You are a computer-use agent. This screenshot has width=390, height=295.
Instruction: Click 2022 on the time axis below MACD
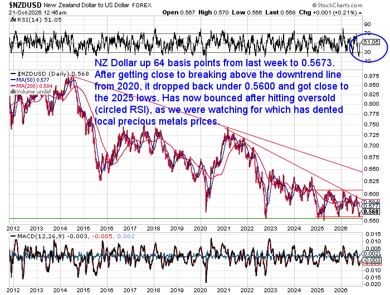point(247,291)
